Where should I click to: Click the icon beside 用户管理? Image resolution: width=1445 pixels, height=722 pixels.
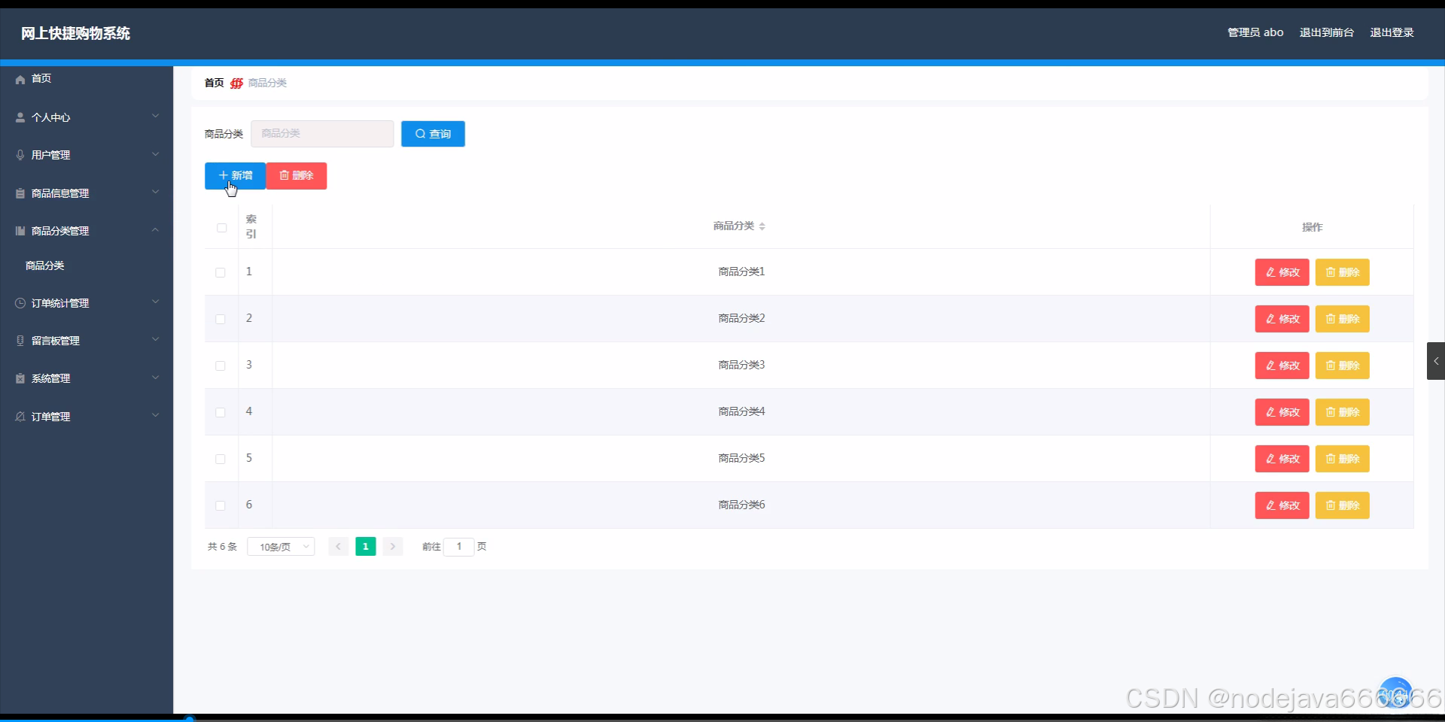[20, 155]
